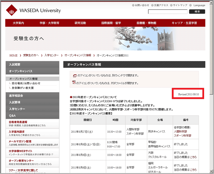
Task: Select 学部・大学院等 in the navigation bar
Action: pyautogui.click(x=49, y=23)
